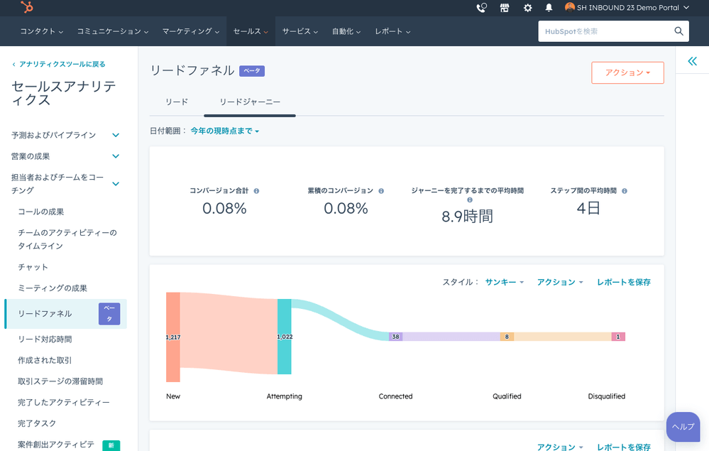Click the orange アクション button
Viewport: 709px width, 451px height.
(x=627, y=72)
